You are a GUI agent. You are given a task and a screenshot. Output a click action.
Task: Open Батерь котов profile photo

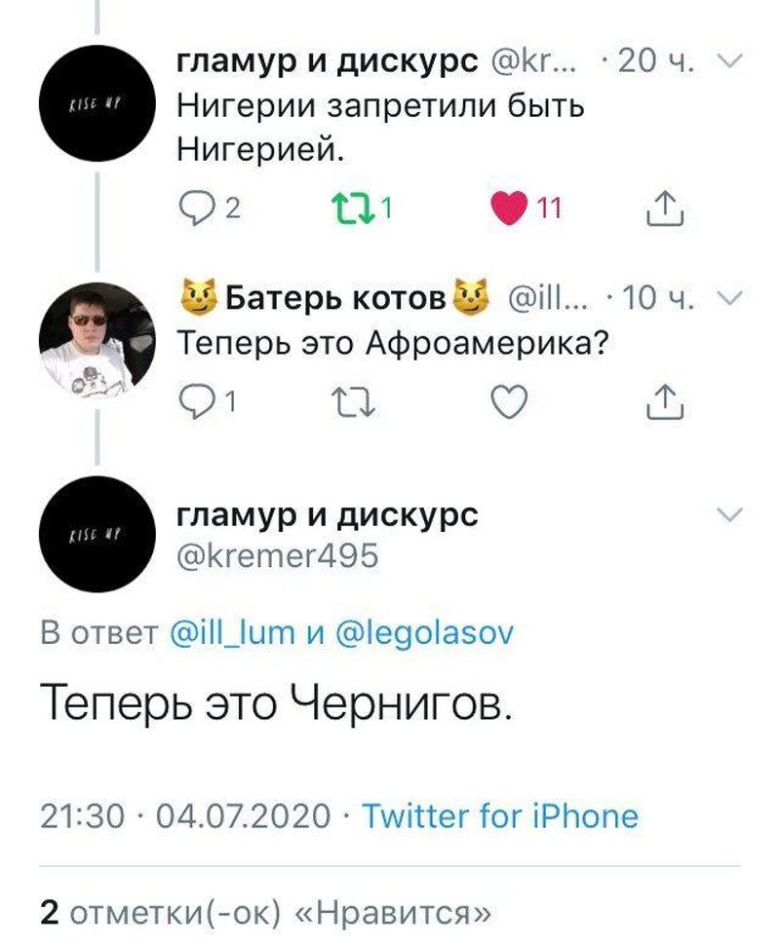[97, 341]
